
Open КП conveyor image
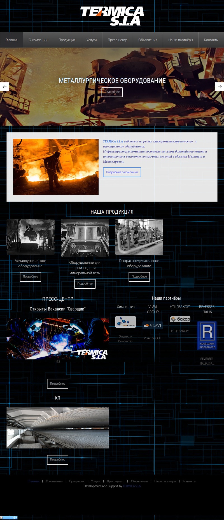58,428
